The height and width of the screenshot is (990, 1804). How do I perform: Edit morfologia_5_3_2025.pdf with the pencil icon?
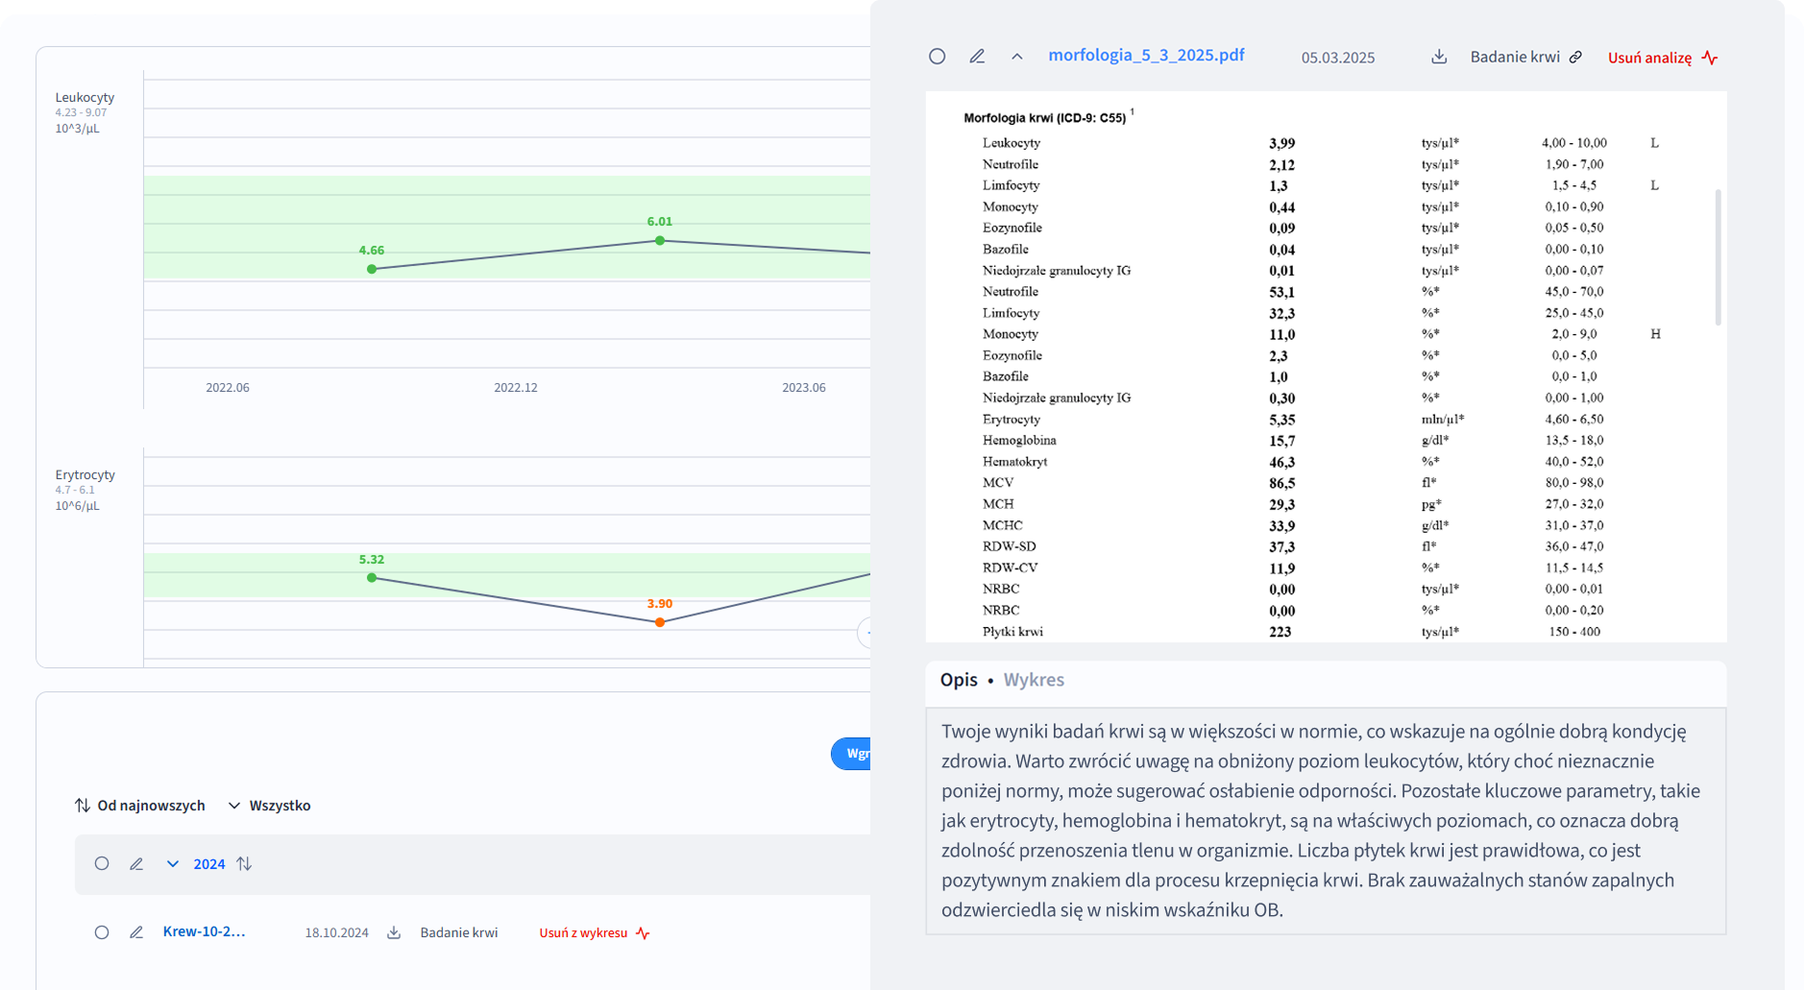(x=977, y=57)
